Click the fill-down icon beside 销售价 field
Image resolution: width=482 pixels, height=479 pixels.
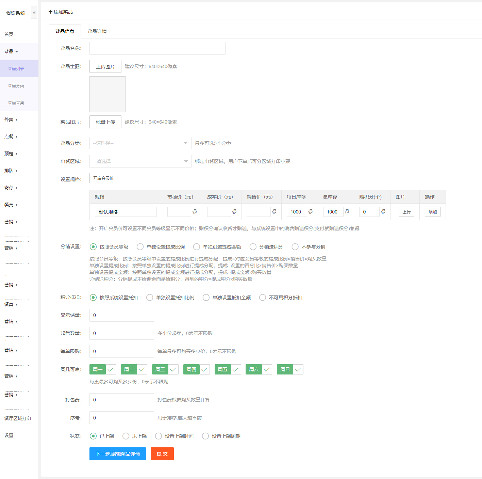click(274, 212)
